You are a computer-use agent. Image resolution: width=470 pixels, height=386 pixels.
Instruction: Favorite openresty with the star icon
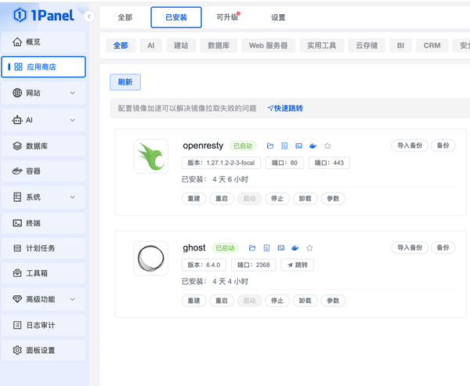327,146
